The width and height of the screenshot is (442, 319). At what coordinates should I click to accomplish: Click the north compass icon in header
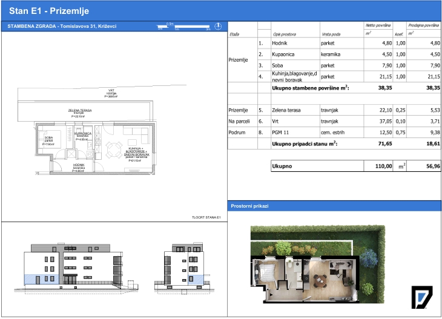218,27
